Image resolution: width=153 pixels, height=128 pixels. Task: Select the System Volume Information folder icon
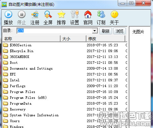(x=5, y=115)
